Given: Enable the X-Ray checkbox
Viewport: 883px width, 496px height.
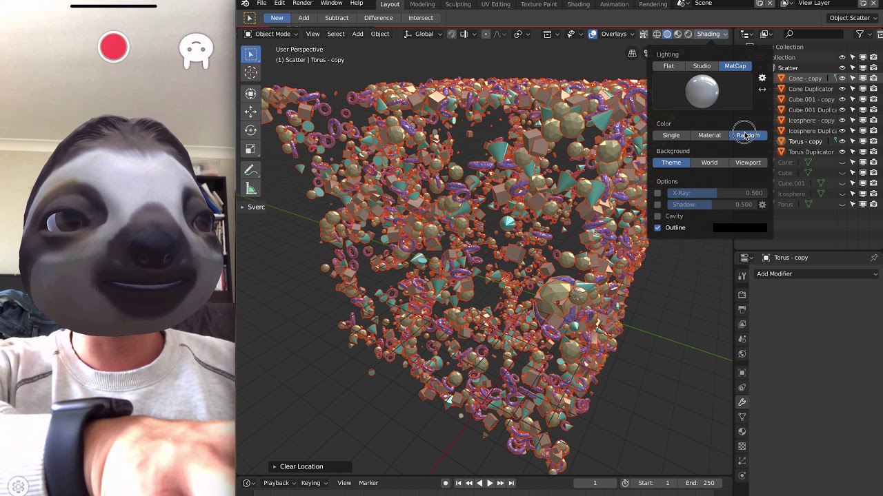Looking at the screenshot, I should pyautogui.click(x=657, y=194).
